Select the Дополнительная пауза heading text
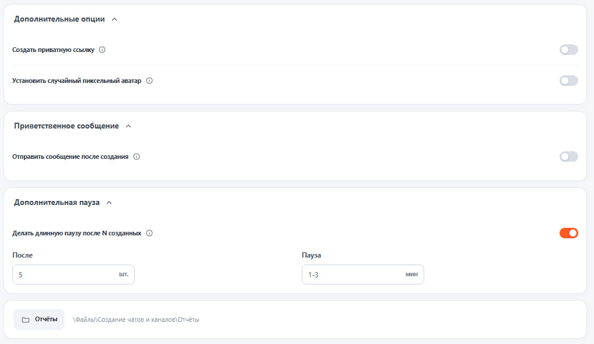The width and height of the screenshot is (594, 344). tap(57, 203)
